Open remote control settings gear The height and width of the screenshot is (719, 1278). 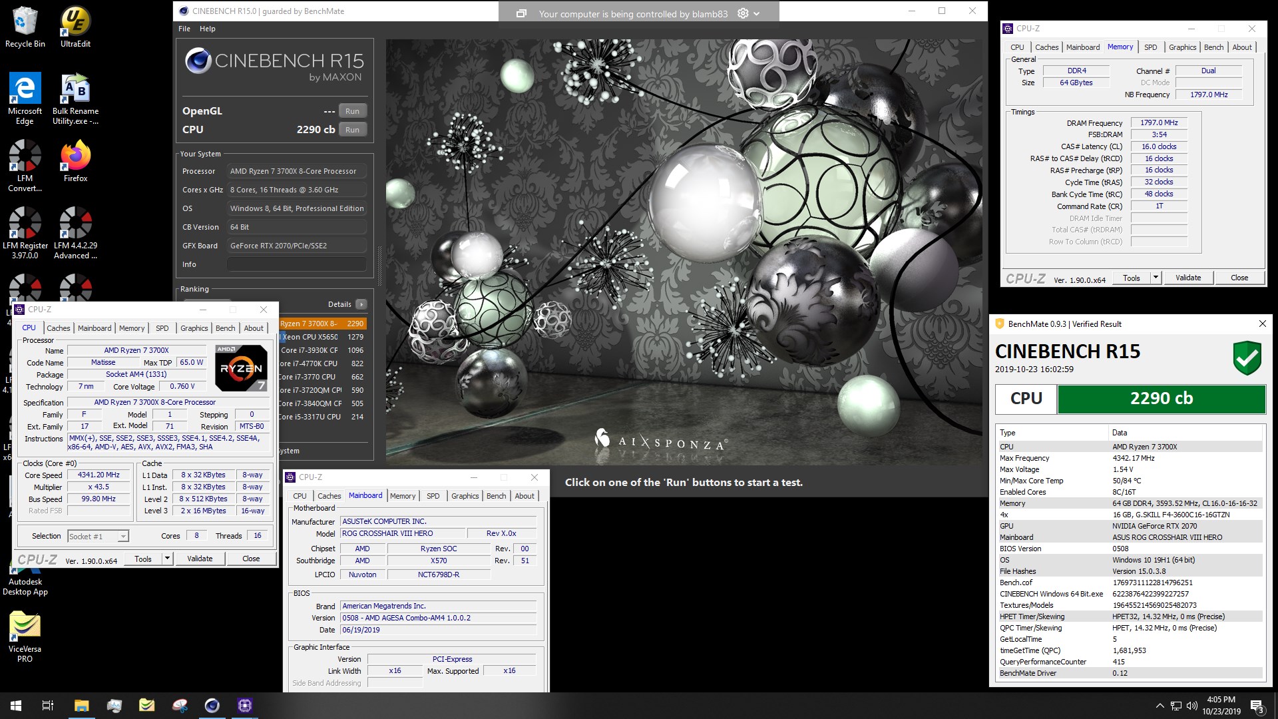tap(743, 13)
